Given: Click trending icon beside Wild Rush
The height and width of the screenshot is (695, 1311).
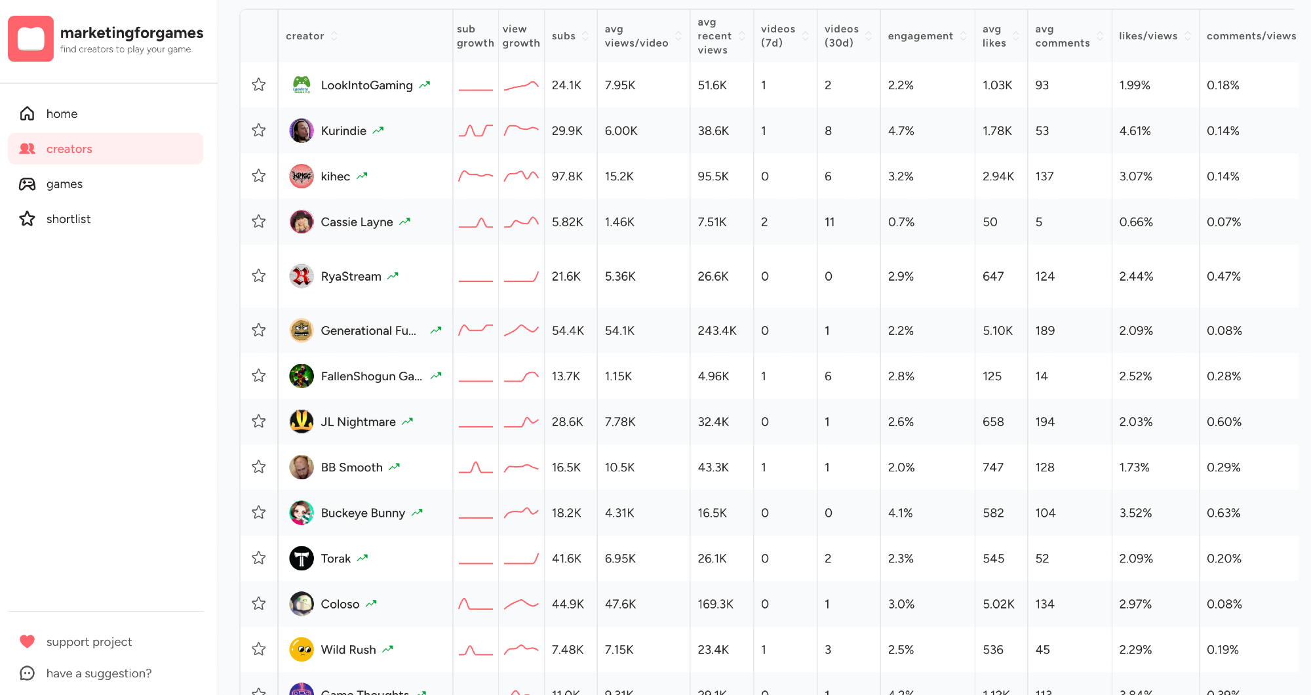Looking at the screenshot, I should click(x=388, y=649).
